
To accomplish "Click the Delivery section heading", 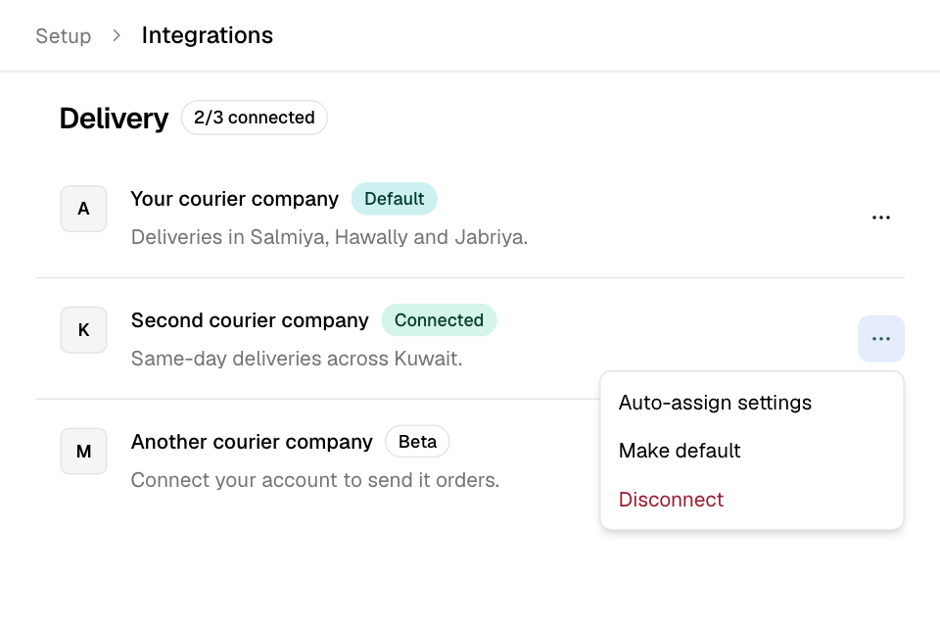I will (x=114, y=119).
